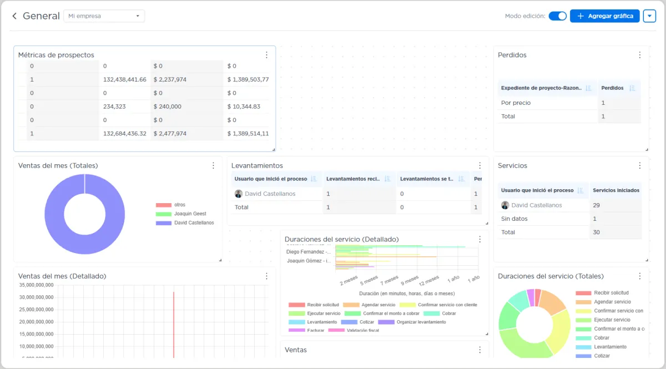The height and width of the screenshot is (369, 666).
Task: Open the Perdidos widget three-dot menu
Action: 639,55
